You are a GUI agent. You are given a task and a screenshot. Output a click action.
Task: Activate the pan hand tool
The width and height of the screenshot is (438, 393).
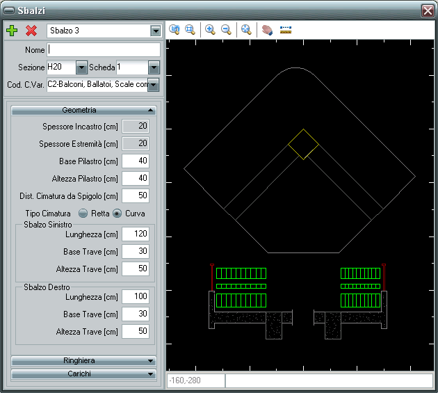(x=267, y=30)
